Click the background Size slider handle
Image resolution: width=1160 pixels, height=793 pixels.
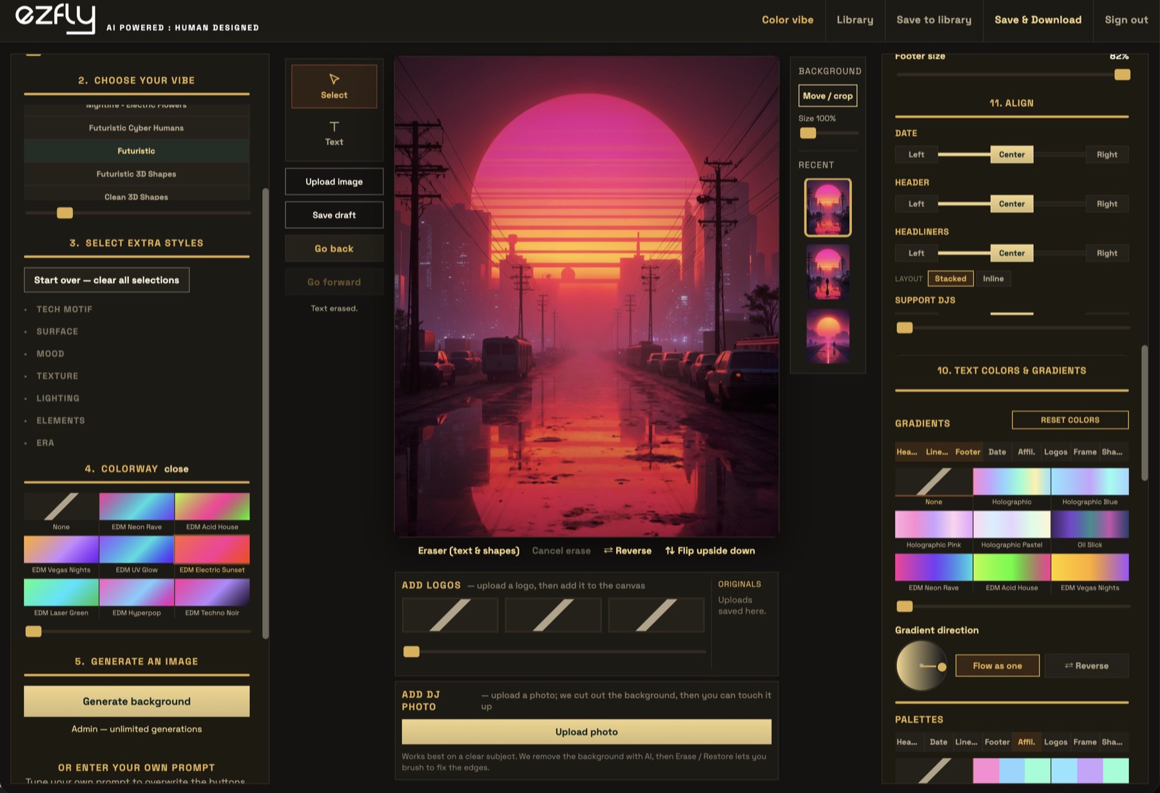point(808,133)
